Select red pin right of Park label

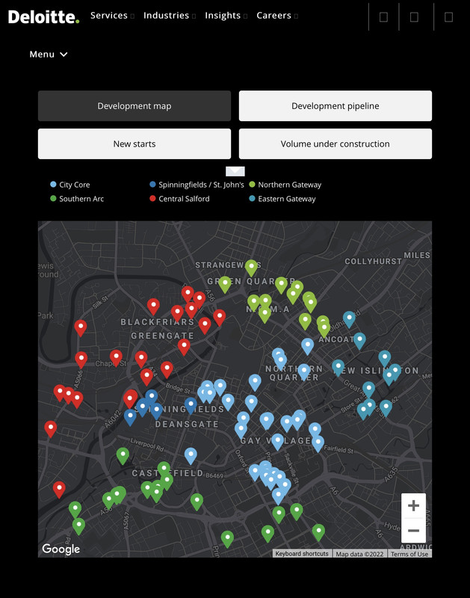[81, 328]
